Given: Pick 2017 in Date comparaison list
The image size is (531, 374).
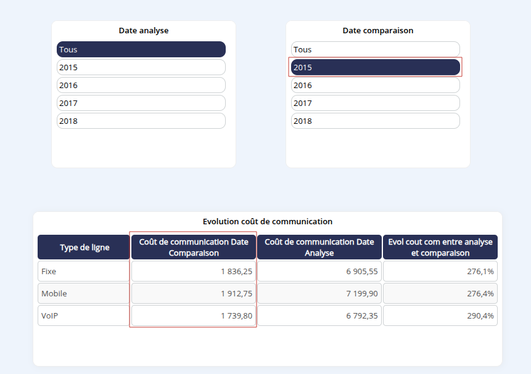Looking at the screenshot, I should 376,103.
